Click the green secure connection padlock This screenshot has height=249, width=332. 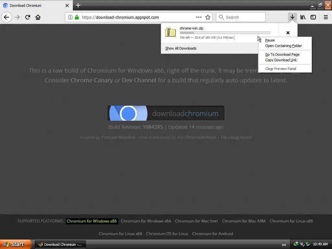(77, 17)
